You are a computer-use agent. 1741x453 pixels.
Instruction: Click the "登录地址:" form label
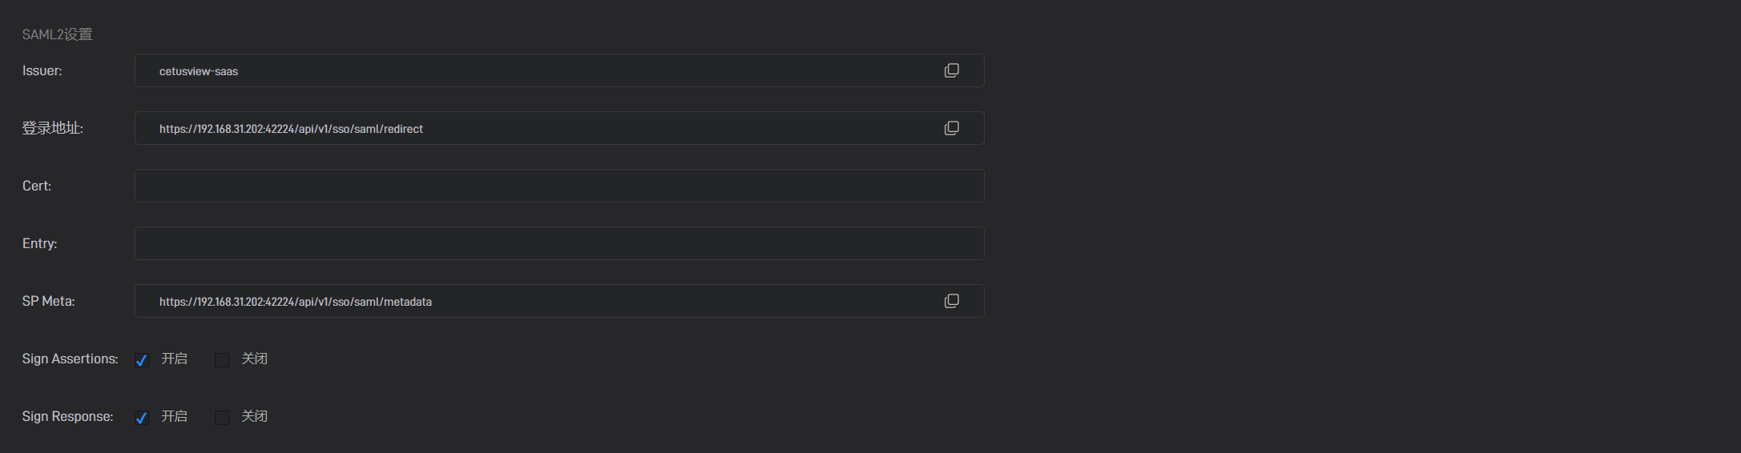(x=52, y=128)
